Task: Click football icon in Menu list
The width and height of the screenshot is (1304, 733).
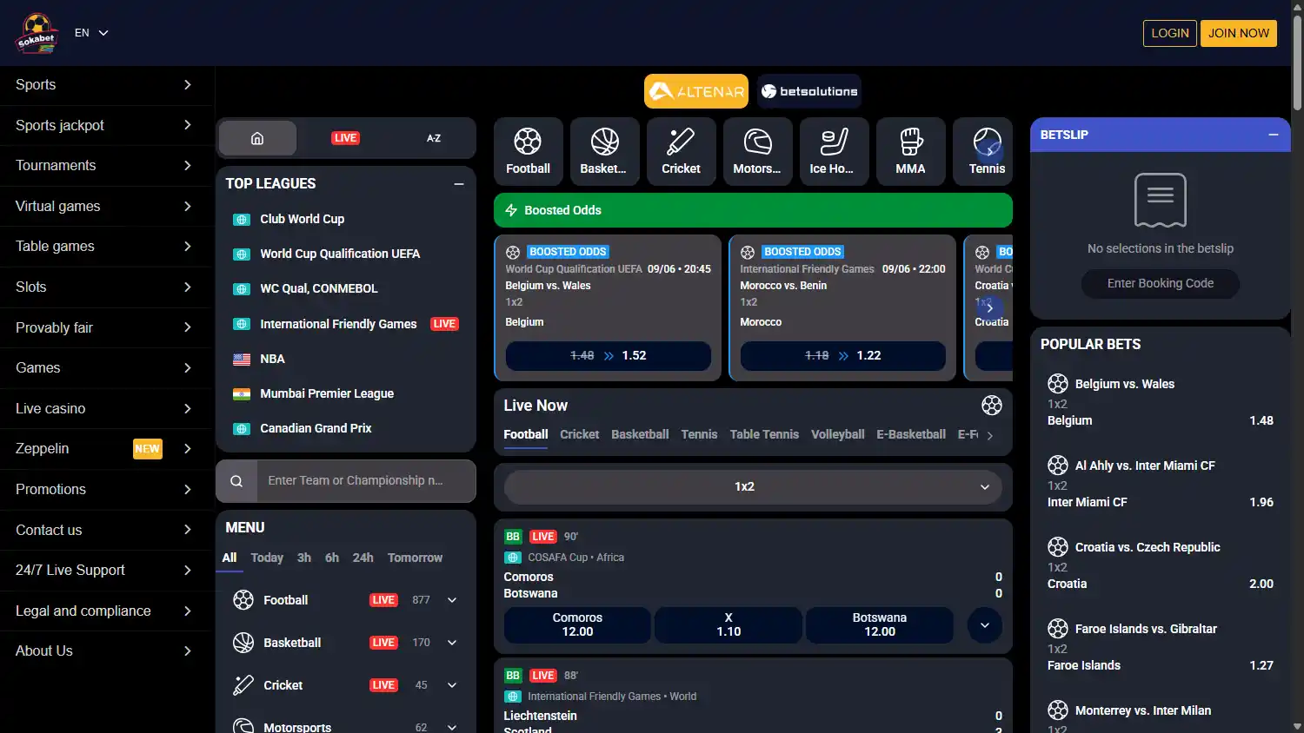Action: tap(243, 600)
